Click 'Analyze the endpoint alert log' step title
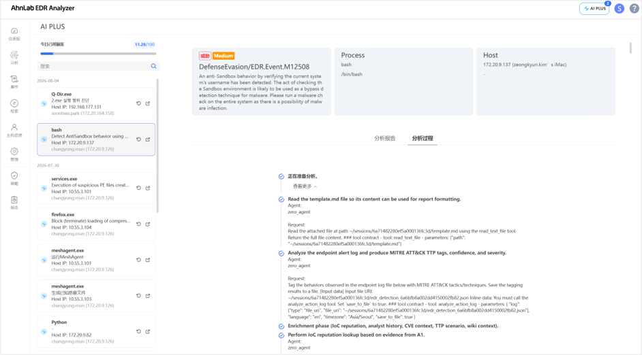This screenshot has width=642, height=355. (397, 253)
